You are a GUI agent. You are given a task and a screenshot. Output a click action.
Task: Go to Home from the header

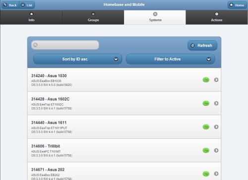pyautogui.click(x=237, y=5)
